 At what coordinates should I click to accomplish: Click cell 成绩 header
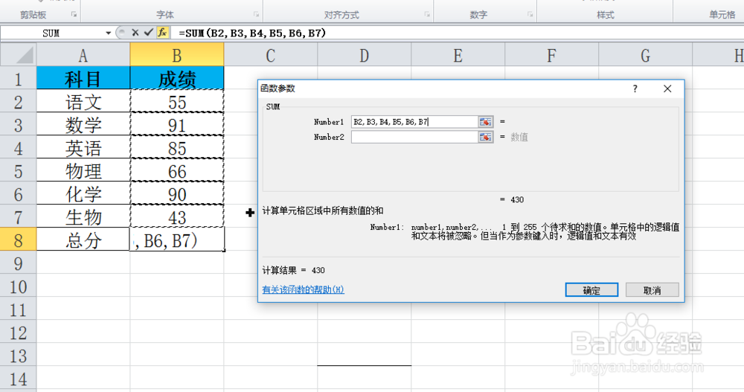point(176,78)
